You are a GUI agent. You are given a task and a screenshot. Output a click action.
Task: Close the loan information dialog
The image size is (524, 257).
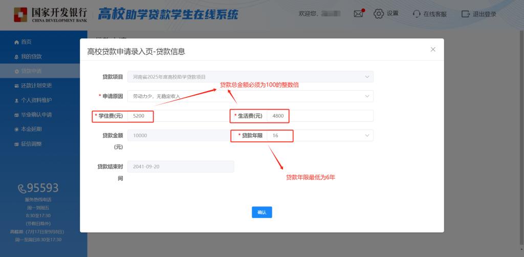[433, 50]
